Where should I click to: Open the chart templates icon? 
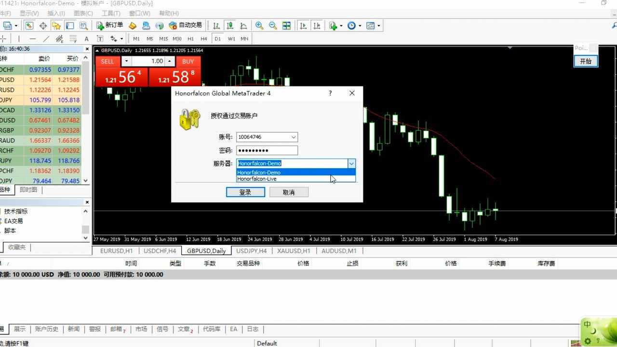pos(370,26)
